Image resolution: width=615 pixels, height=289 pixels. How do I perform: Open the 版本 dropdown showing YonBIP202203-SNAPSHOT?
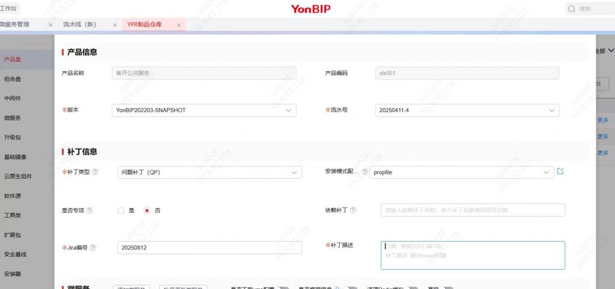204,110
